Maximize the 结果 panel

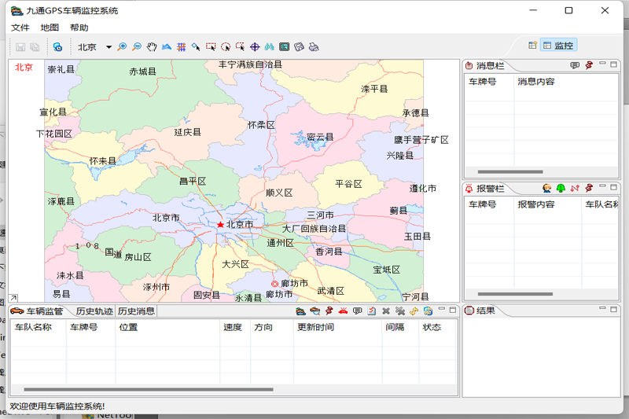(x=613, y=308)
